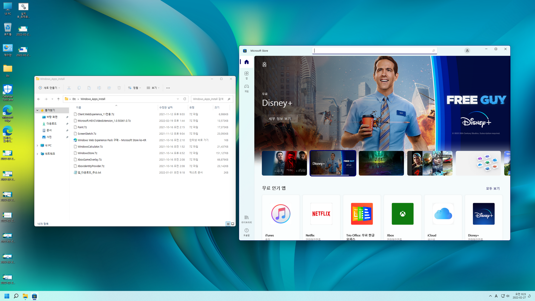The image size is (535, 301).
Task: Switch to details view icon in status bar
Action: [228, 224]
